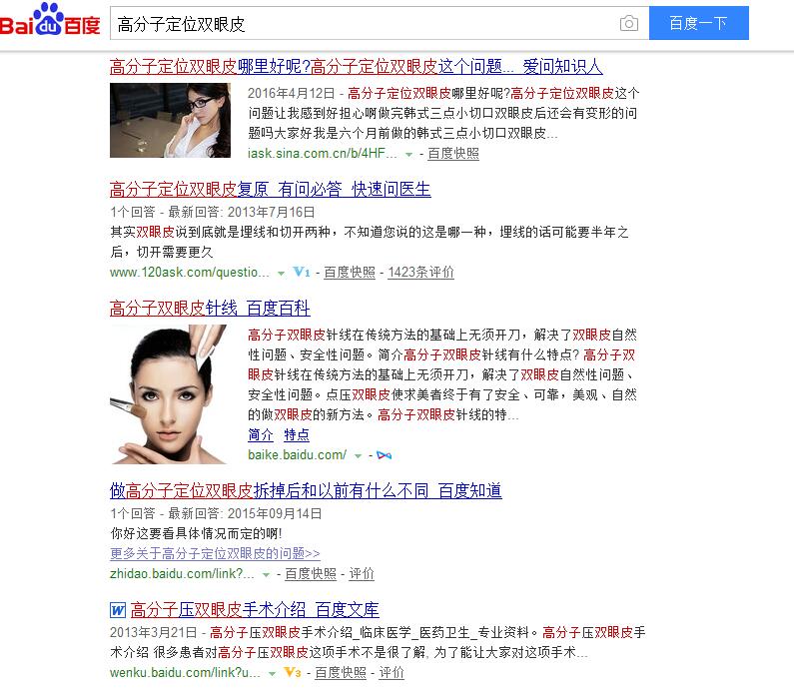Open the 特点 sub-link
Viewport: 794px width, 692px height.
click(297, 434)
